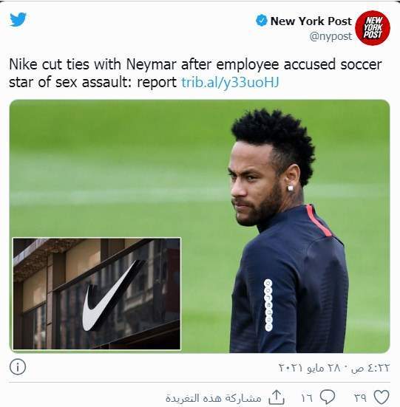This screenshot has width=400, height=407.
Task: Click مشاركة هذه التغريدة share text
Action: point(213,397)
